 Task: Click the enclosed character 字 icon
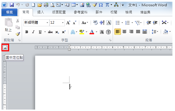(108, 32)
